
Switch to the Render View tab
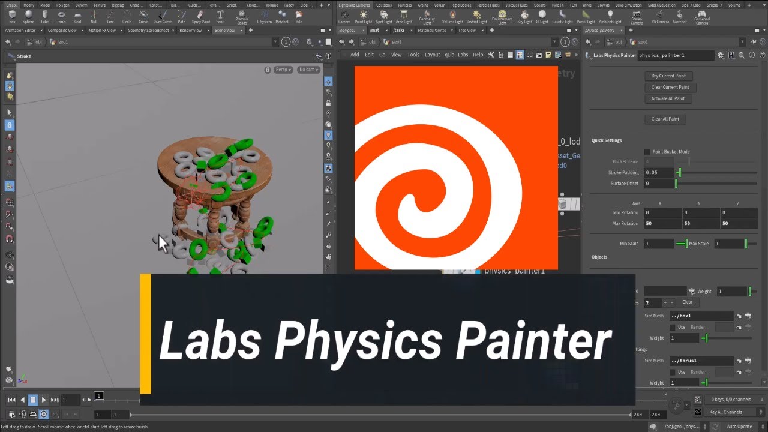coord(191,30)
